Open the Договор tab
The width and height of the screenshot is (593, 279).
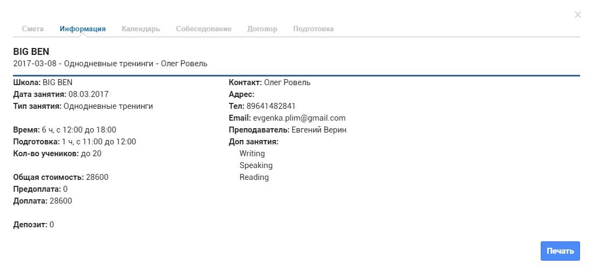[262, 29]
